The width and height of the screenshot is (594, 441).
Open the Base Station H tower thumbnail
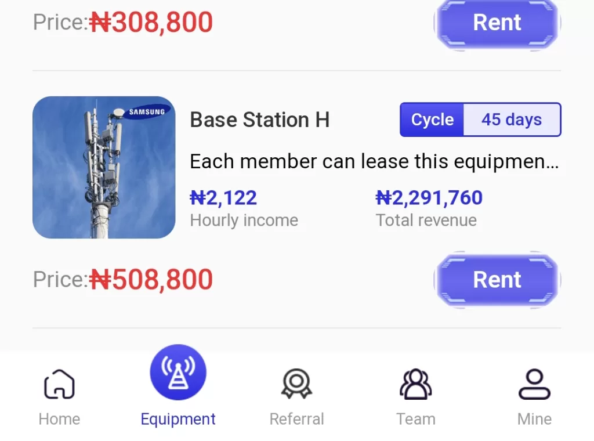104,168
